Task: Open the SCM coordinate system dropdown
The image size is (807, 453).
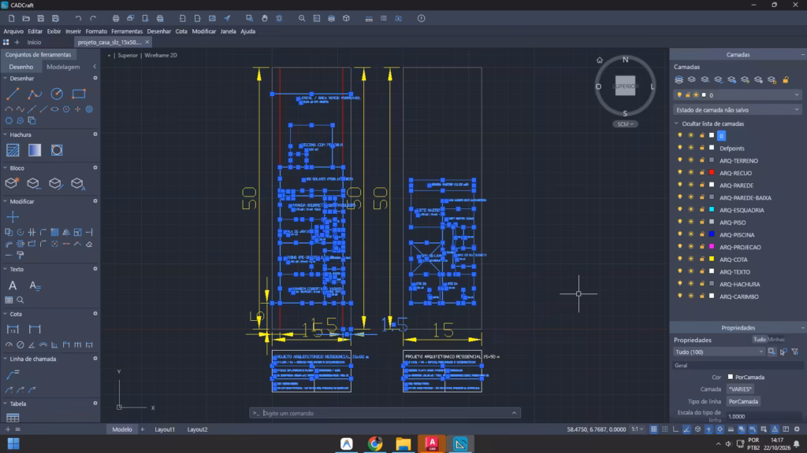Action: click(x=625, y=123)
